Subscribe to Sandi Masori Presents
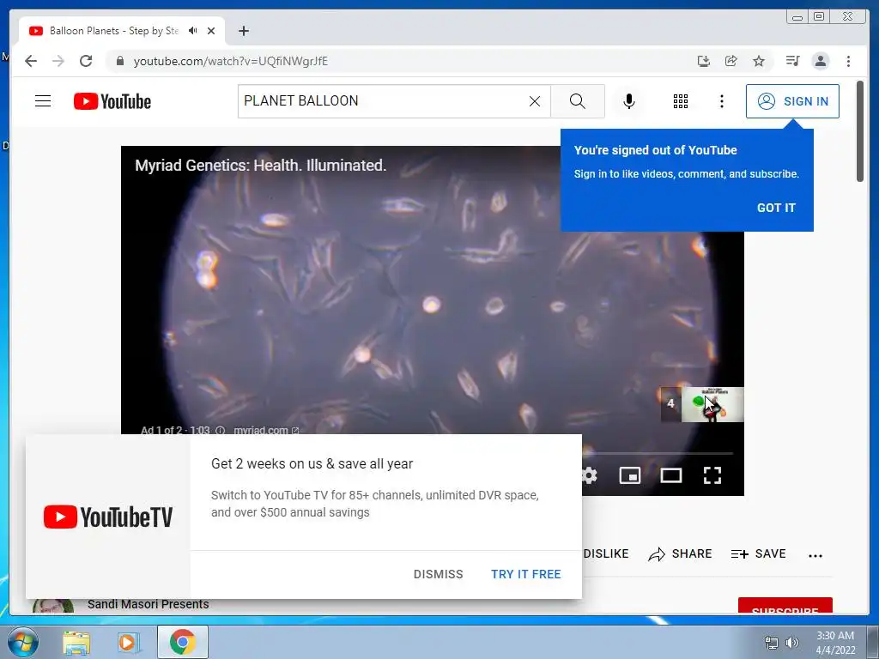 (x=785, y=606)
